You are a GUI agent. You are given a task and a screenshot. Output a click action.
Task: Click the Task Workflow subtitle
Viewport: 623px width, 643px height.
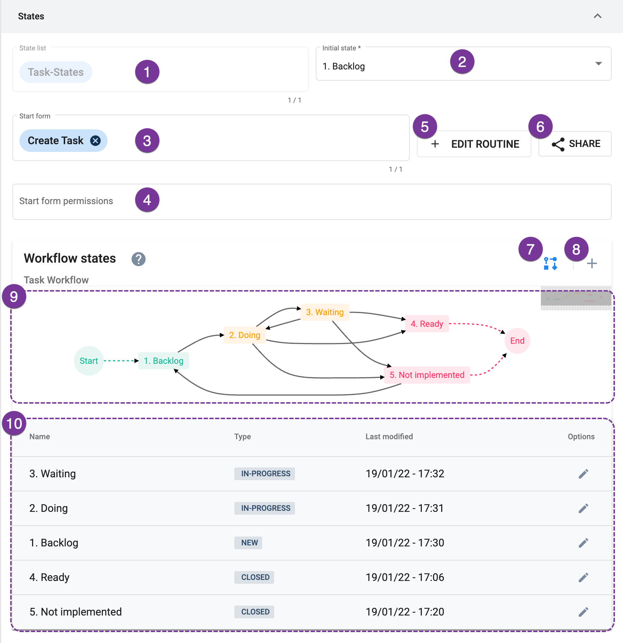pos(56,280)
